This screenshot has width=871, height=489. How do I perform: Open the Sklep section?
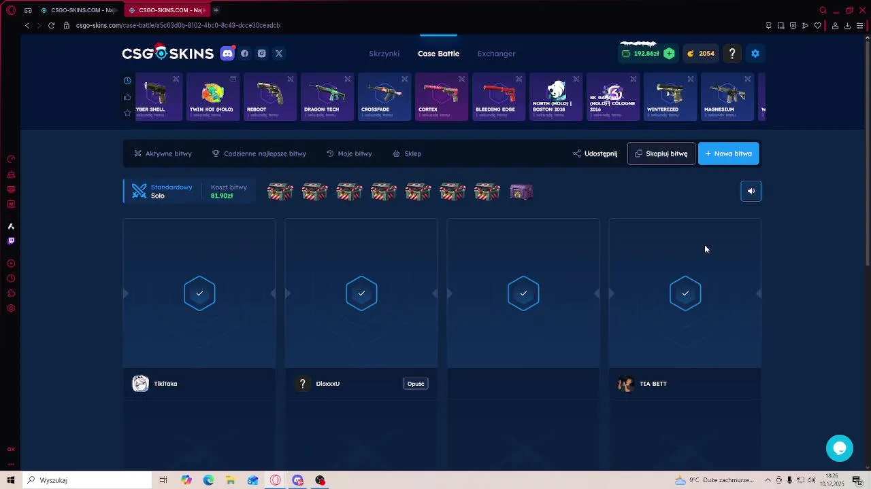pyautogui.click(x=407, y=153)
